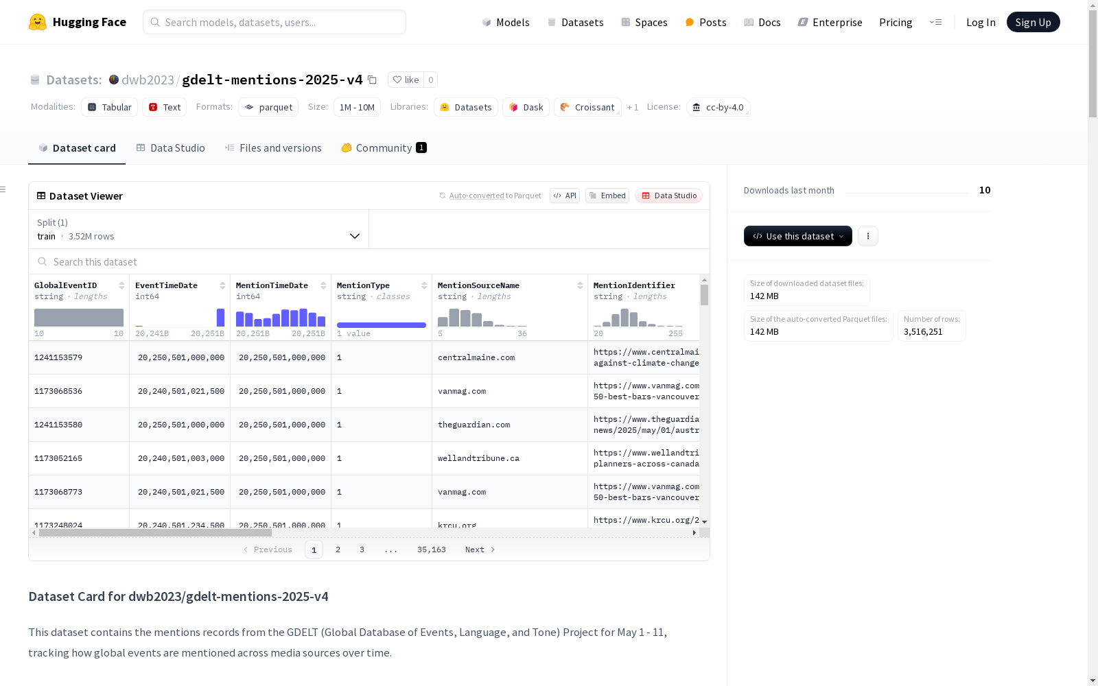The width and height of the screenshot is (1098, 686).
Task: Select the centralmaine.com cell
Action: coord(510,357)
